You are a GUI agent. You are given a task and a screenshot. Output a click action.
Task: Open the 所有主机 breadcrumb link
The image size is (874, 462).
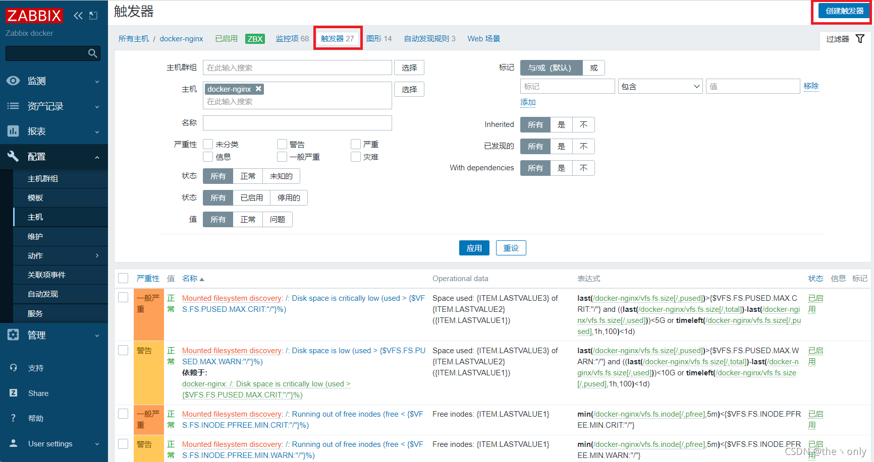(134, 39)
